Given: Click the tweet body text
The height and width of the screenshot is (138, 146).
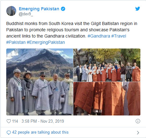Looking at the screenshot, I should [72, 33].
